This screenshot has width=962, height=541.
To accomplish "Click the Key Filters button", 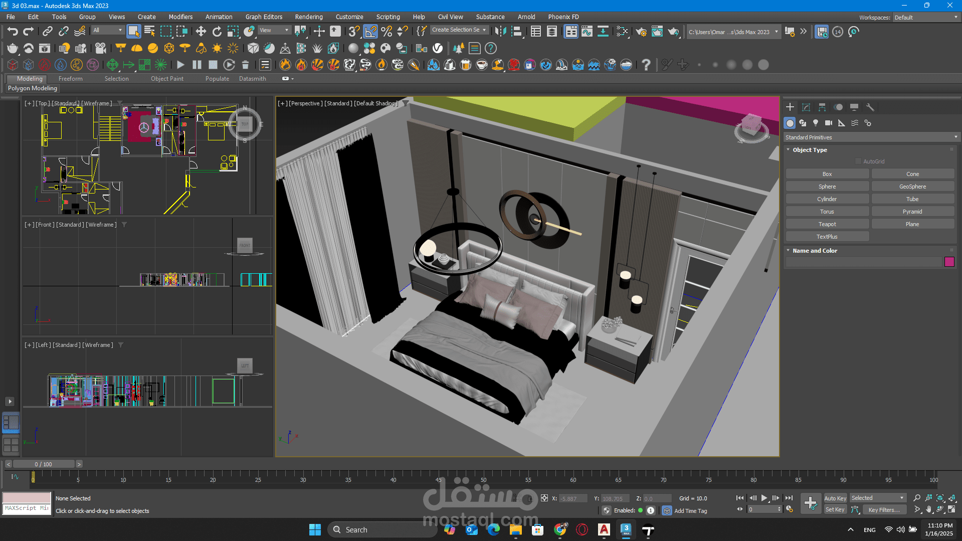I will [x=884, y=510].
